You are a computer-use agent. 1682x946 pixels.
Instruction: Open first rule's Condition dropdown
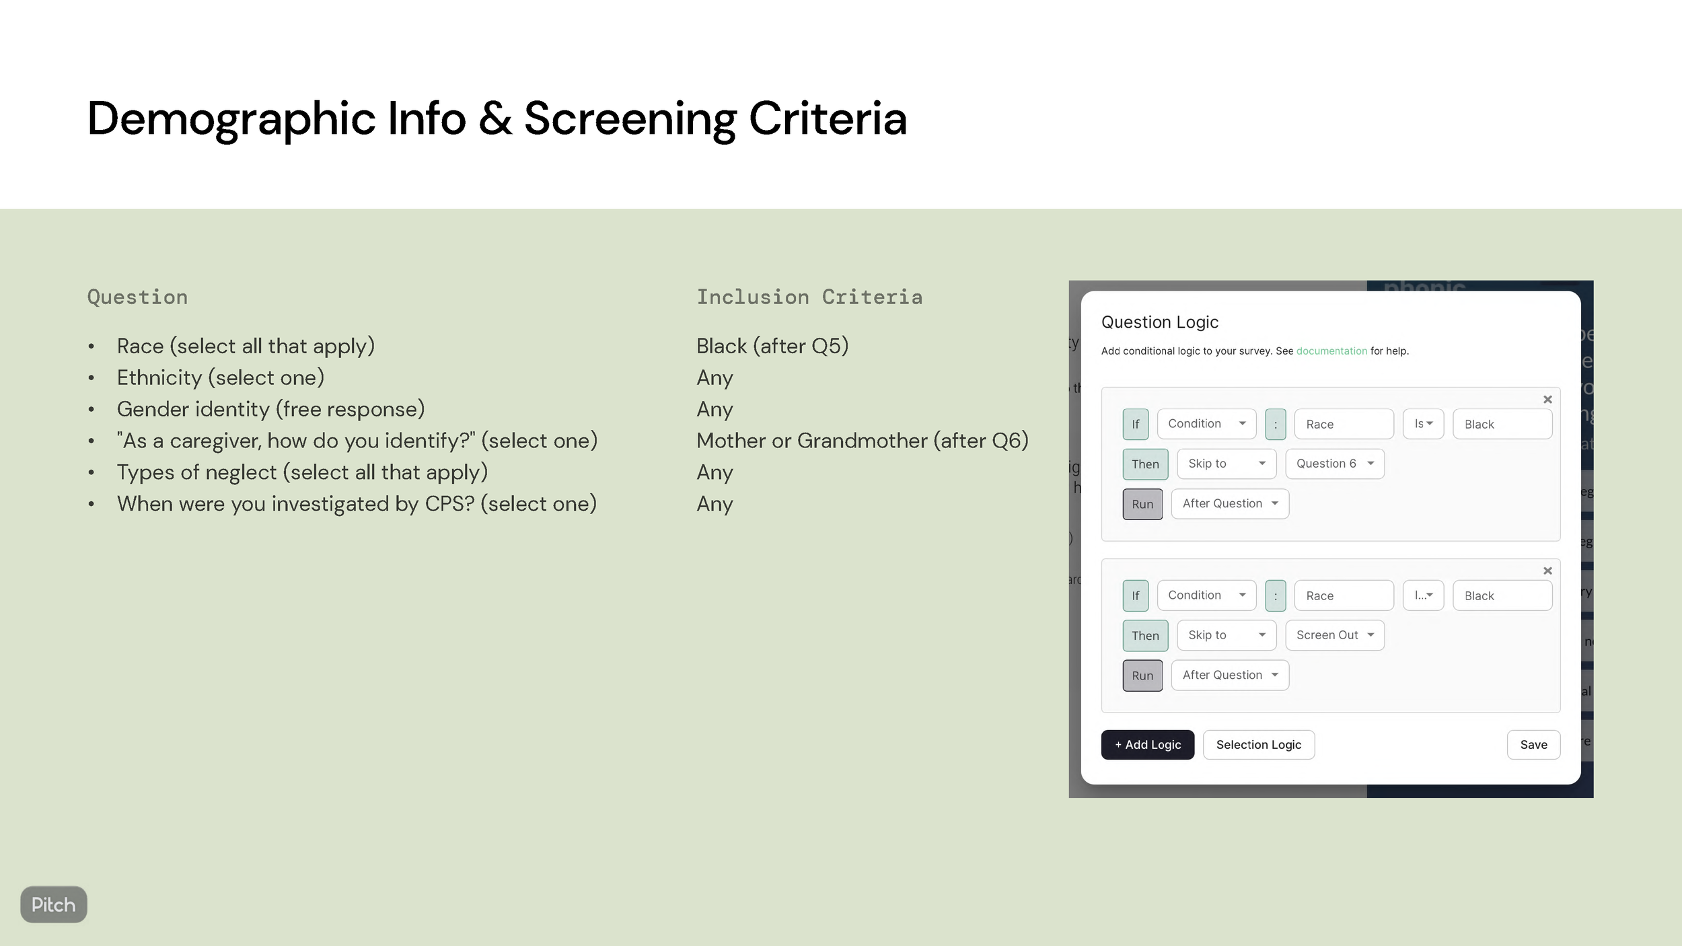click(1206, 424)
